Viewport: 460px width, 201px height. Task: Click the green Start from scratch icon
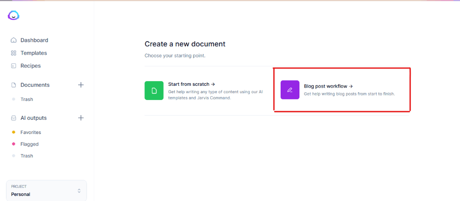point(154,91)
